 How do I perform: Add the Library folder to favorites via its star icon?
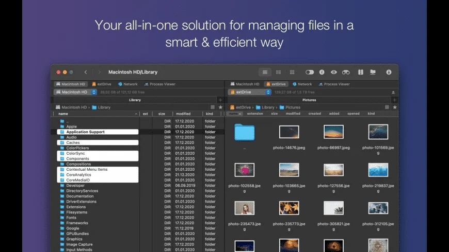click(x=220, y=107)
